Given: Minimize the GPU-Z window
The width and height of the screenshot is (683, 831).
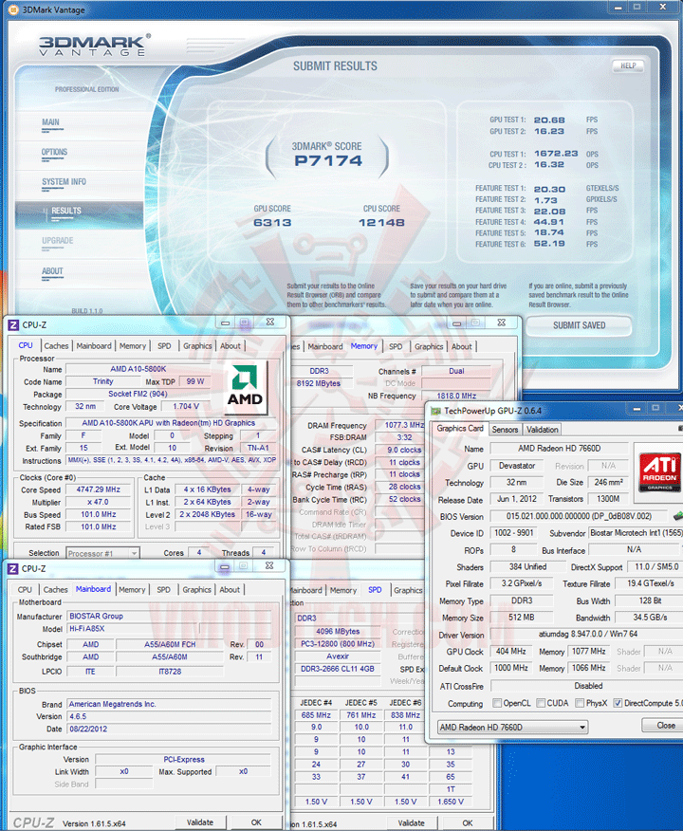Looking at the screenshot, I should tap(637, 409).
